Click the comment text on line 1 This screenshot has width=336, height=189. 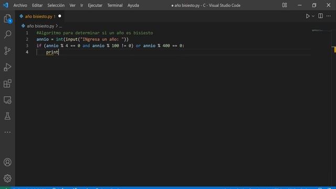[94, 33]
